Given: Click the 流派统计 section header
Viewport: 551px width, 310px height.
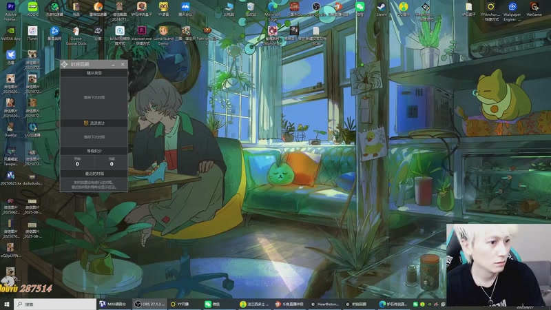Looking at the screenshot, I should coord(94,123).
